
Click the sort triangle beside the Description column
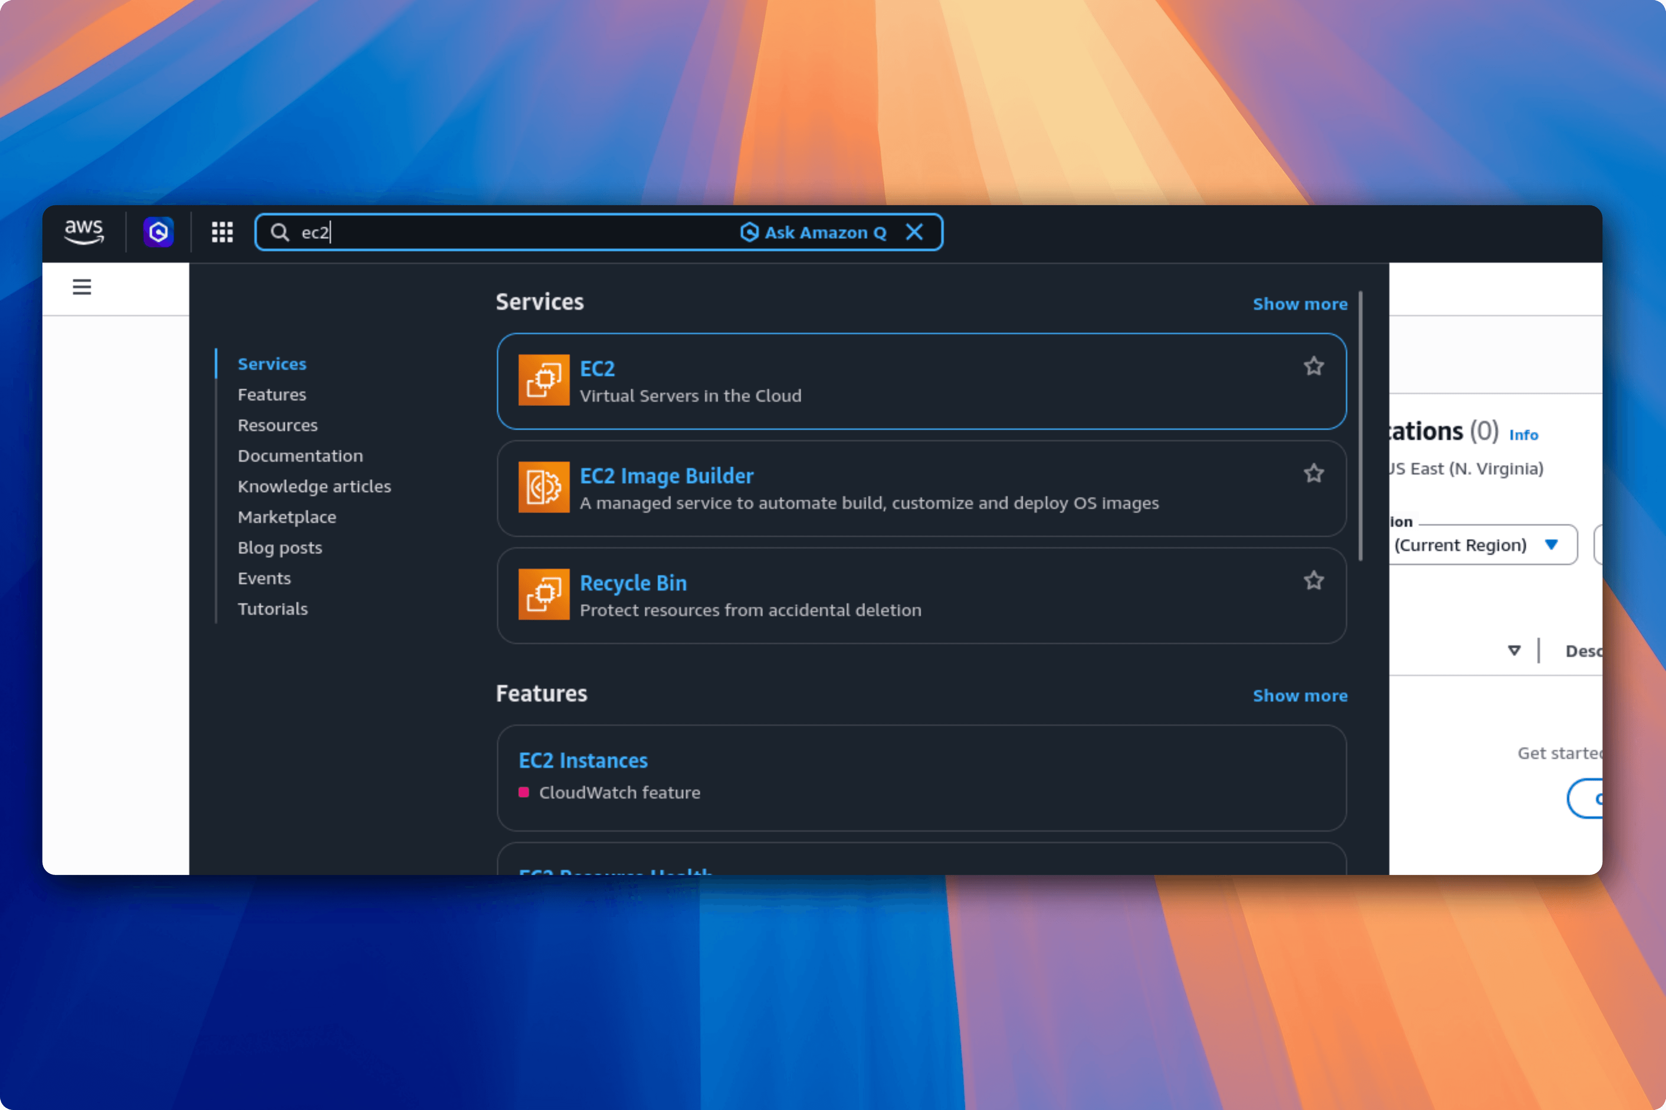coord(1515,650)
